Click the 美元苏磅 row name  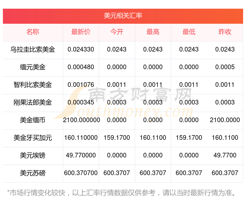coord(33,173)
